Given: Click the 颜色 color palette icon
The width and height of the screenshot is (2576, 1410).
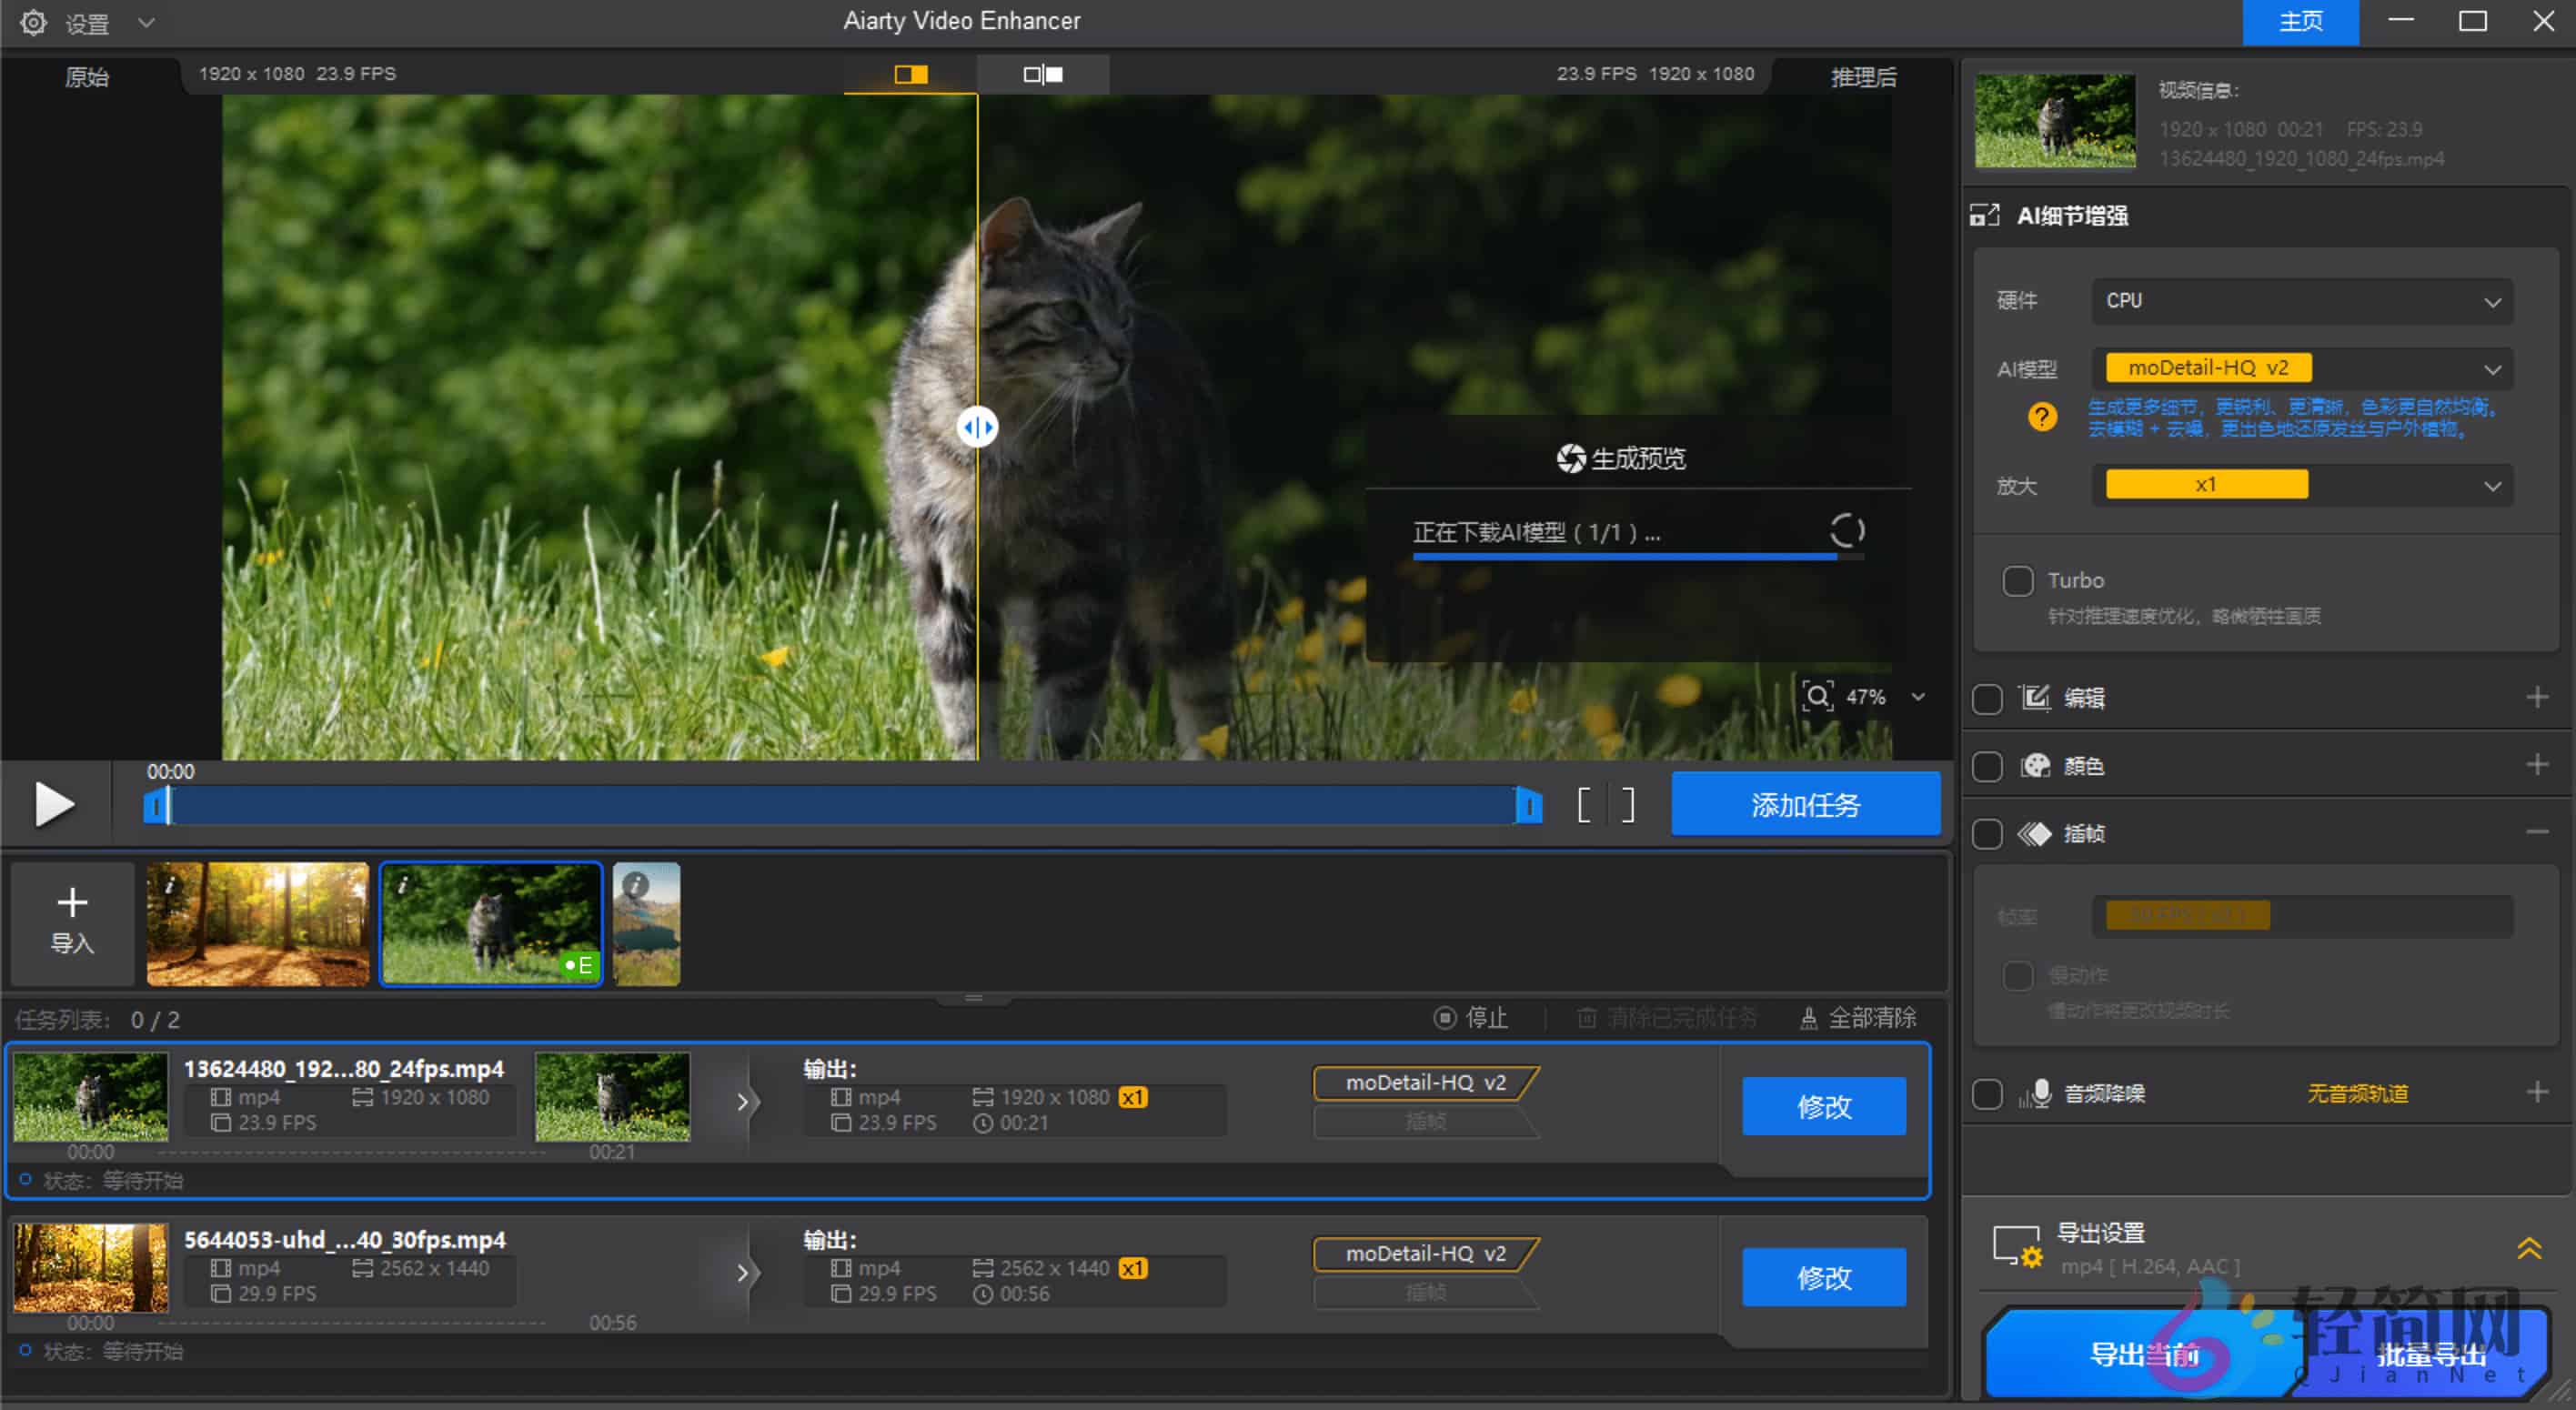Looking at the screenshot, I should pyautogui.click(x=2038, y=766).
